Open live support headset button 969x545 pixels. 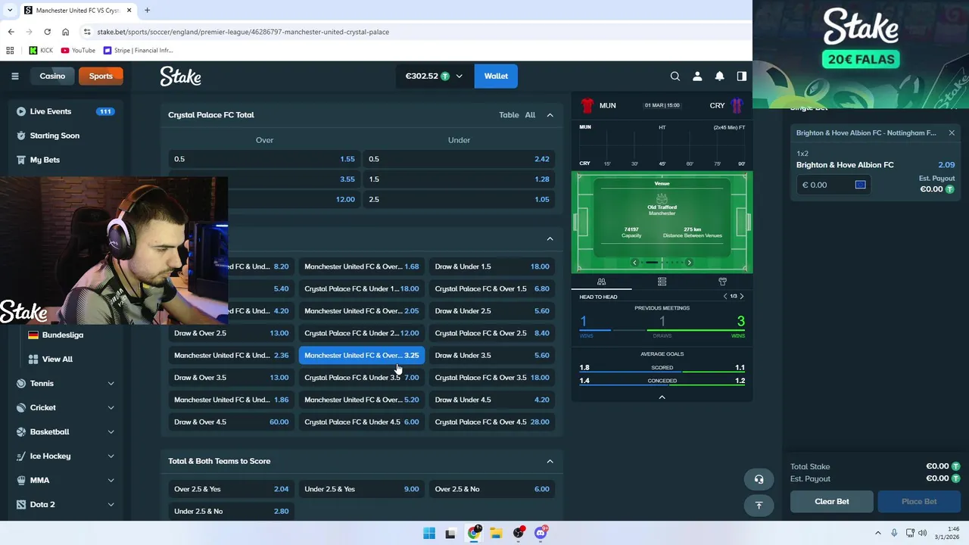(x=759, y=479)
